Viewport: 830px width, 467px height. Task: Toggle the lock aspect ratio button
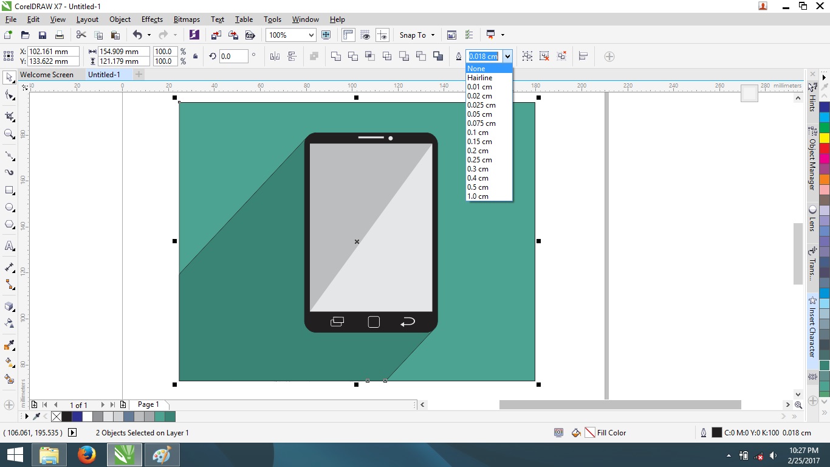point(194,56)
